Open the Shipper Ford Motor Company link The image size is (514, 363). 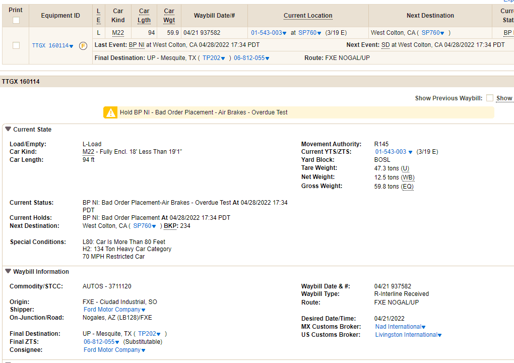(x=114, y=310)
